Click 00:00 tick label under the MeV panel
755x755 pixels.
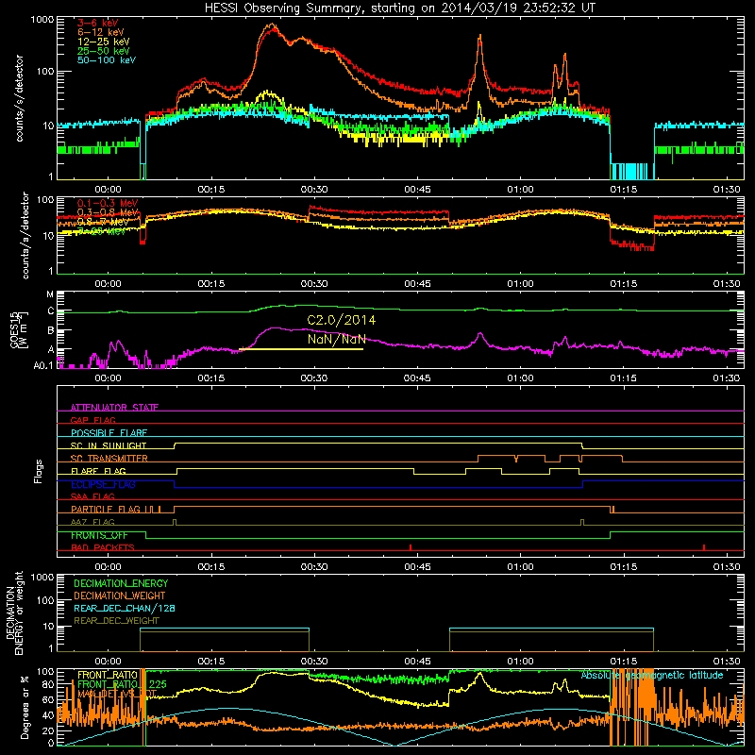click(x=108, y=284)
